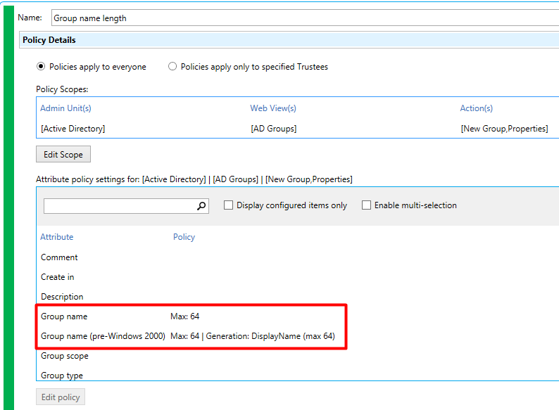
Task: Sort by Attribute column header
Action: [x=57, y=237]
